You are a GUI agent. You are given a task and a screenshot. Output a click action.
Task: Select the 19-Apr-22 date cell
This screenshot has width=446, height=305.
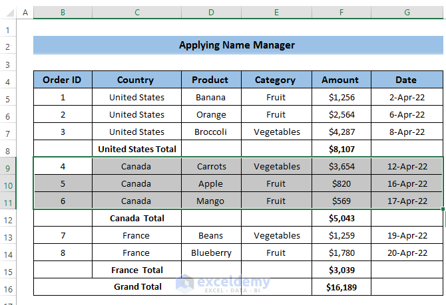coord(407,235)
